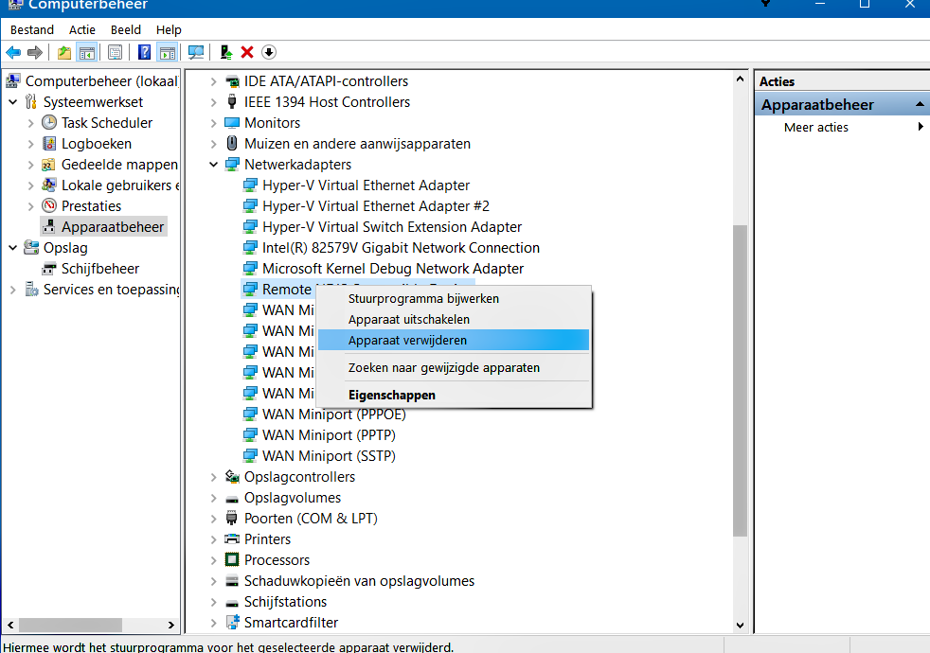
Task: Click left arrow of console tree scrollbar
Action: coord(10,625)
